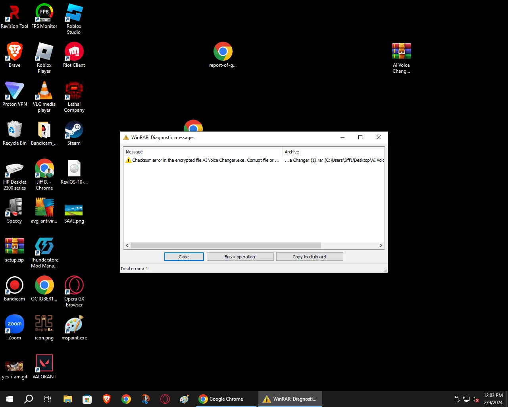Click the Opera GX Browser desktop icon
The width and height of the screenshot is (508, 407).
[x=74, y=291]
